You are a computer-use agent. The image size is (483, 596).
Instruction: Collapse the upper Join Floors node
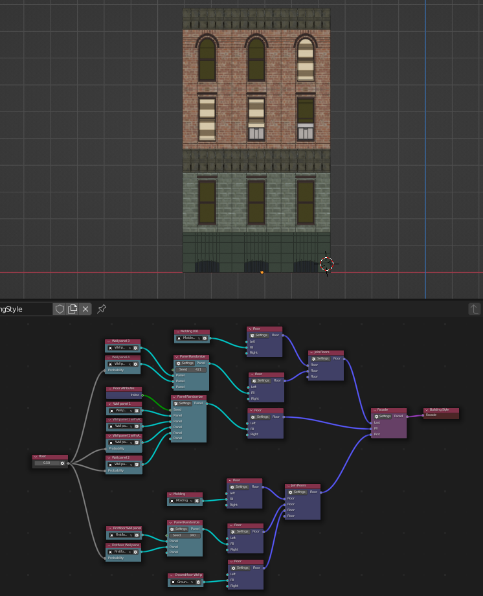311,352
